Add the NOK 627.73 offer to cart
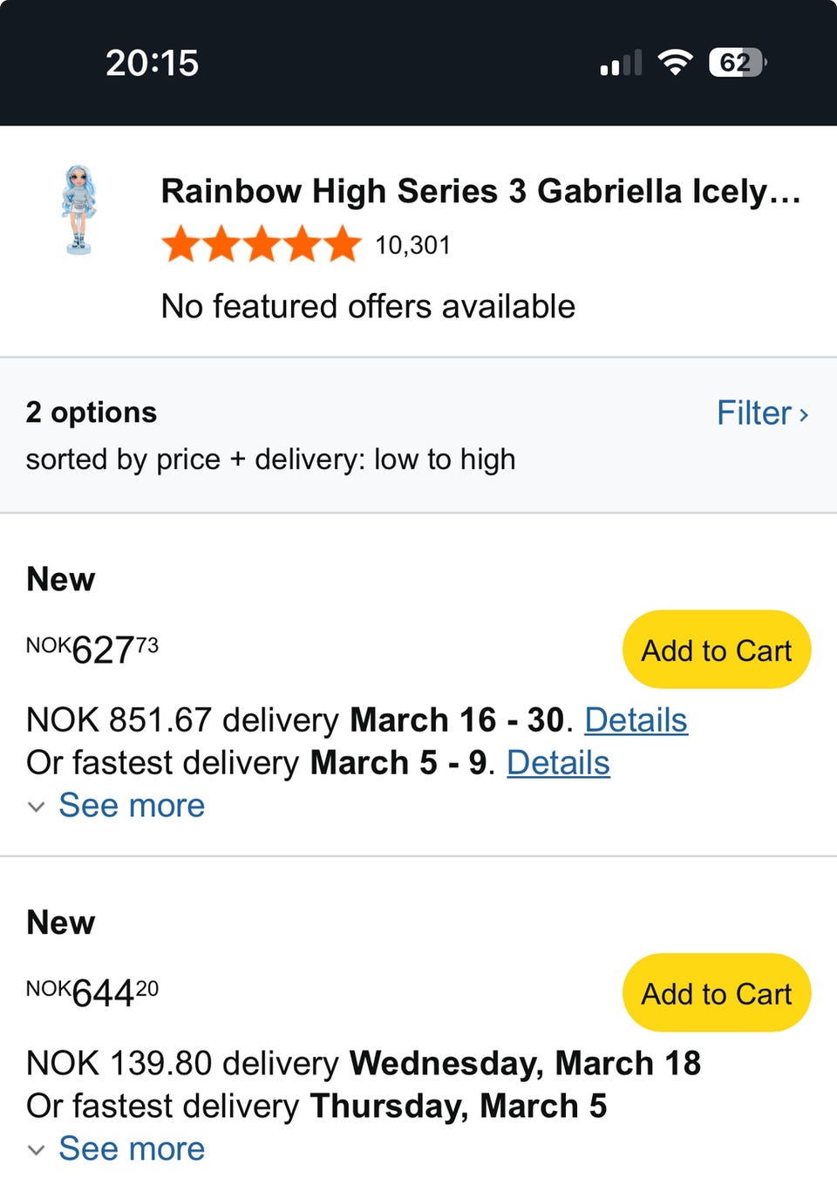837x1192 pixels. (716, 650)
